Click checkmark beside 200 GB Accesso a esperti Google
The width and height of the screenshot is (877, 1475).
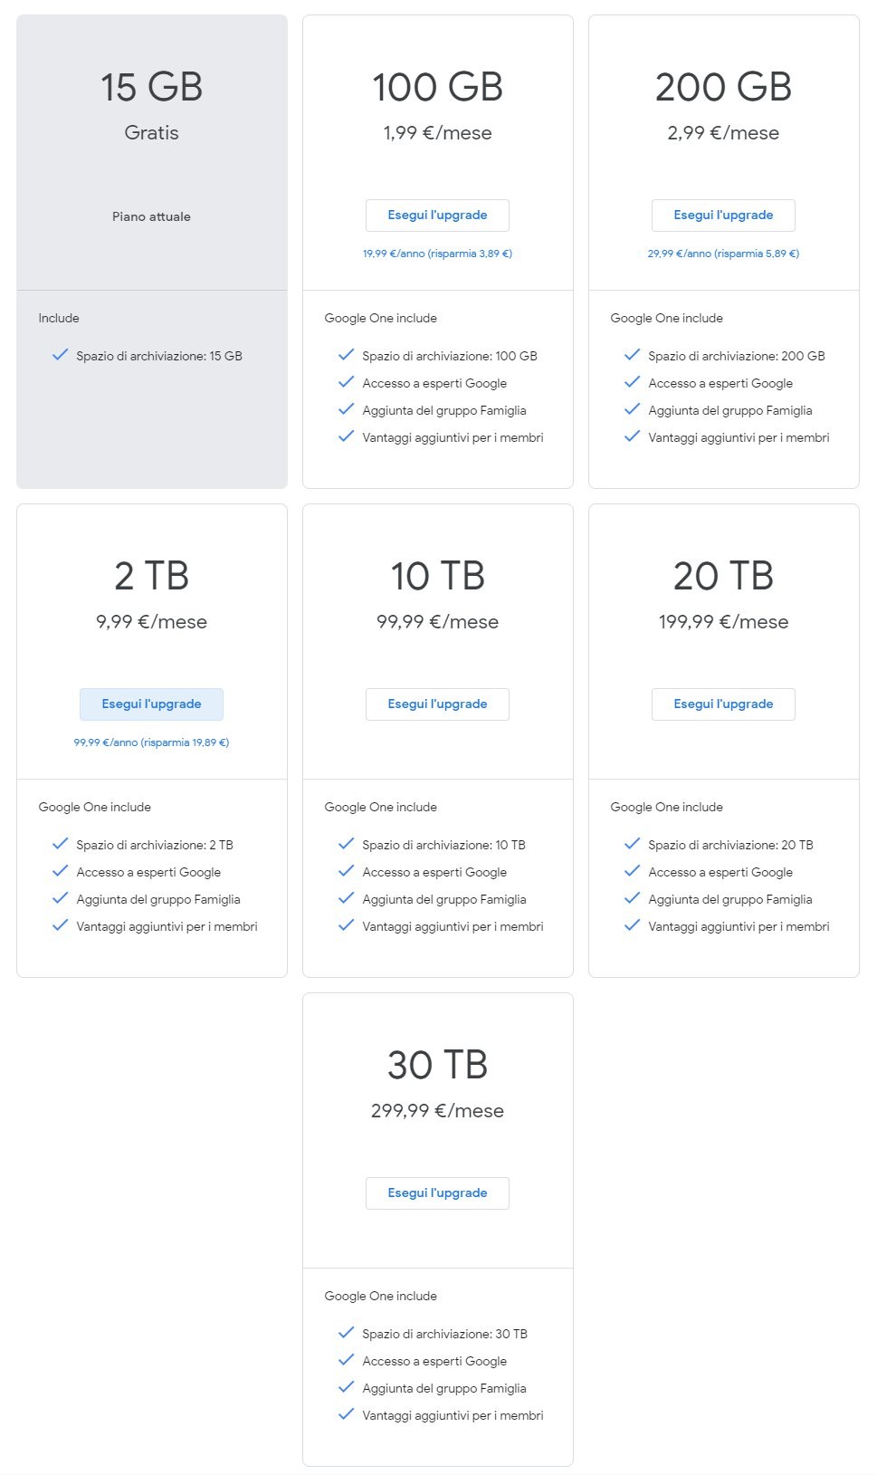(632, 382)
